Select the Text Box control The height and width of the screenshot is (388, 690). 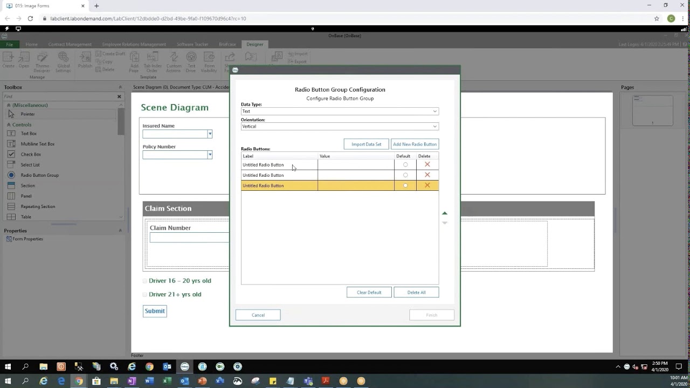[29, 134]
